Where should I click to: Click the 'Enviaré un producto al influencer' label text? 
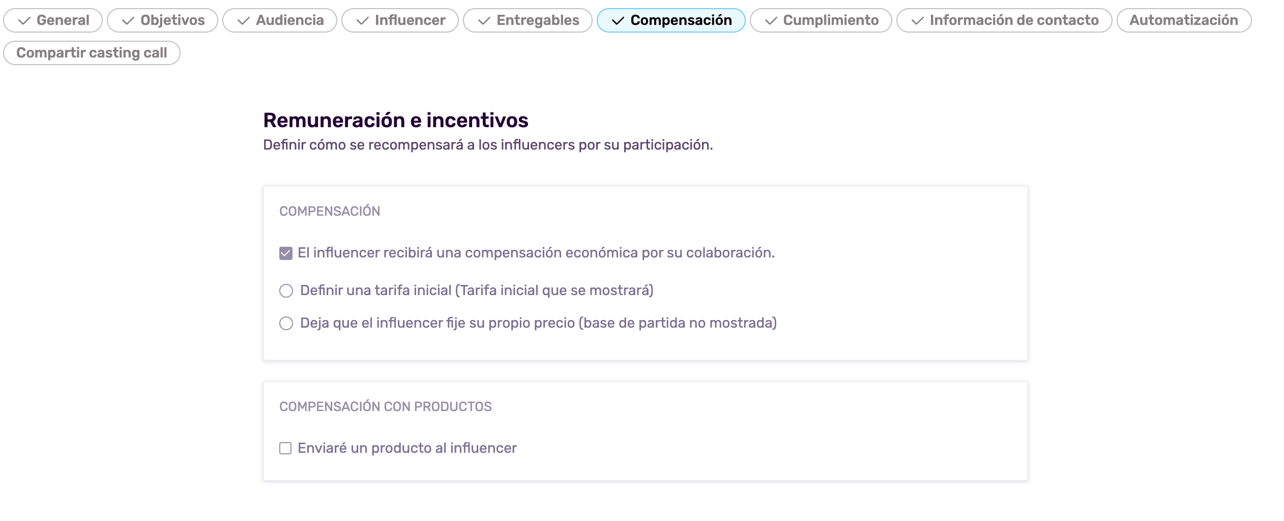407,448
